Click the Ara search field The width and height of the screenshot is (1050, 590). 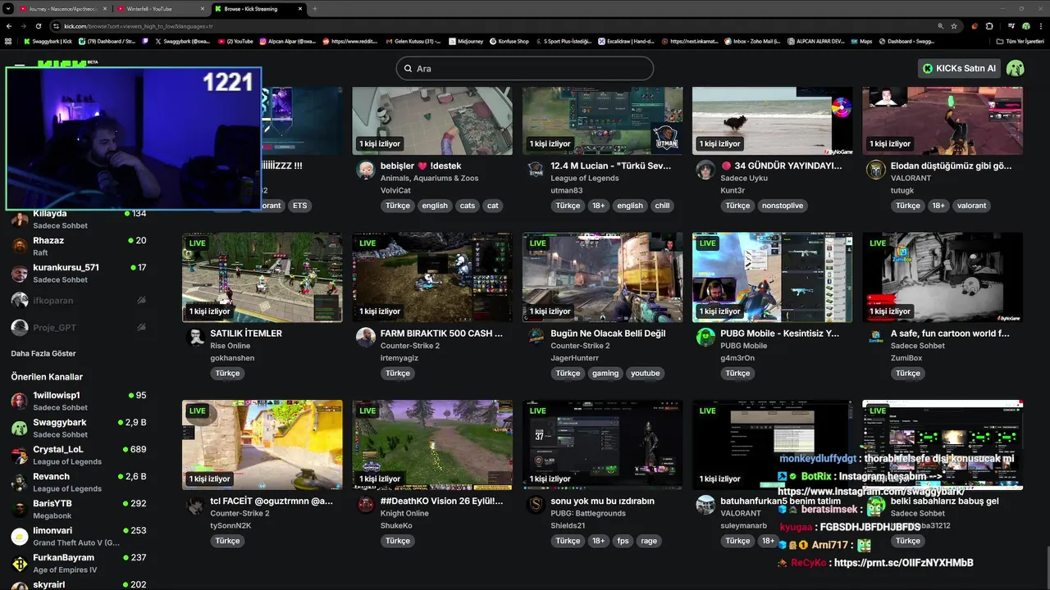click(x=525, y=69)
